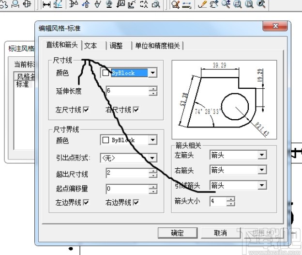Increase 超出尺寸线 with the up arrow

point(153,171)
